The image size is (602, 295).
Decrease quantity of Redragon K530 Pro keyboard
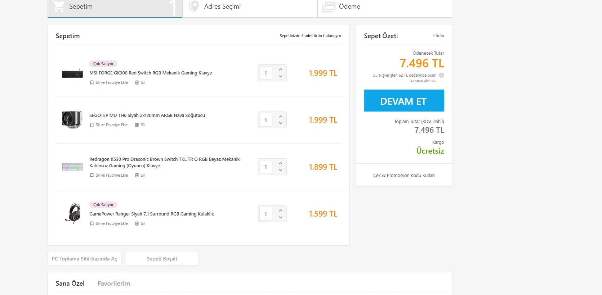(280, 170)
